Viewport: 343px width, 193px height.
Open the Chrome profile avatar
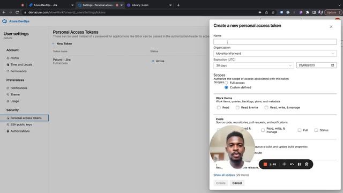point(320,12)
